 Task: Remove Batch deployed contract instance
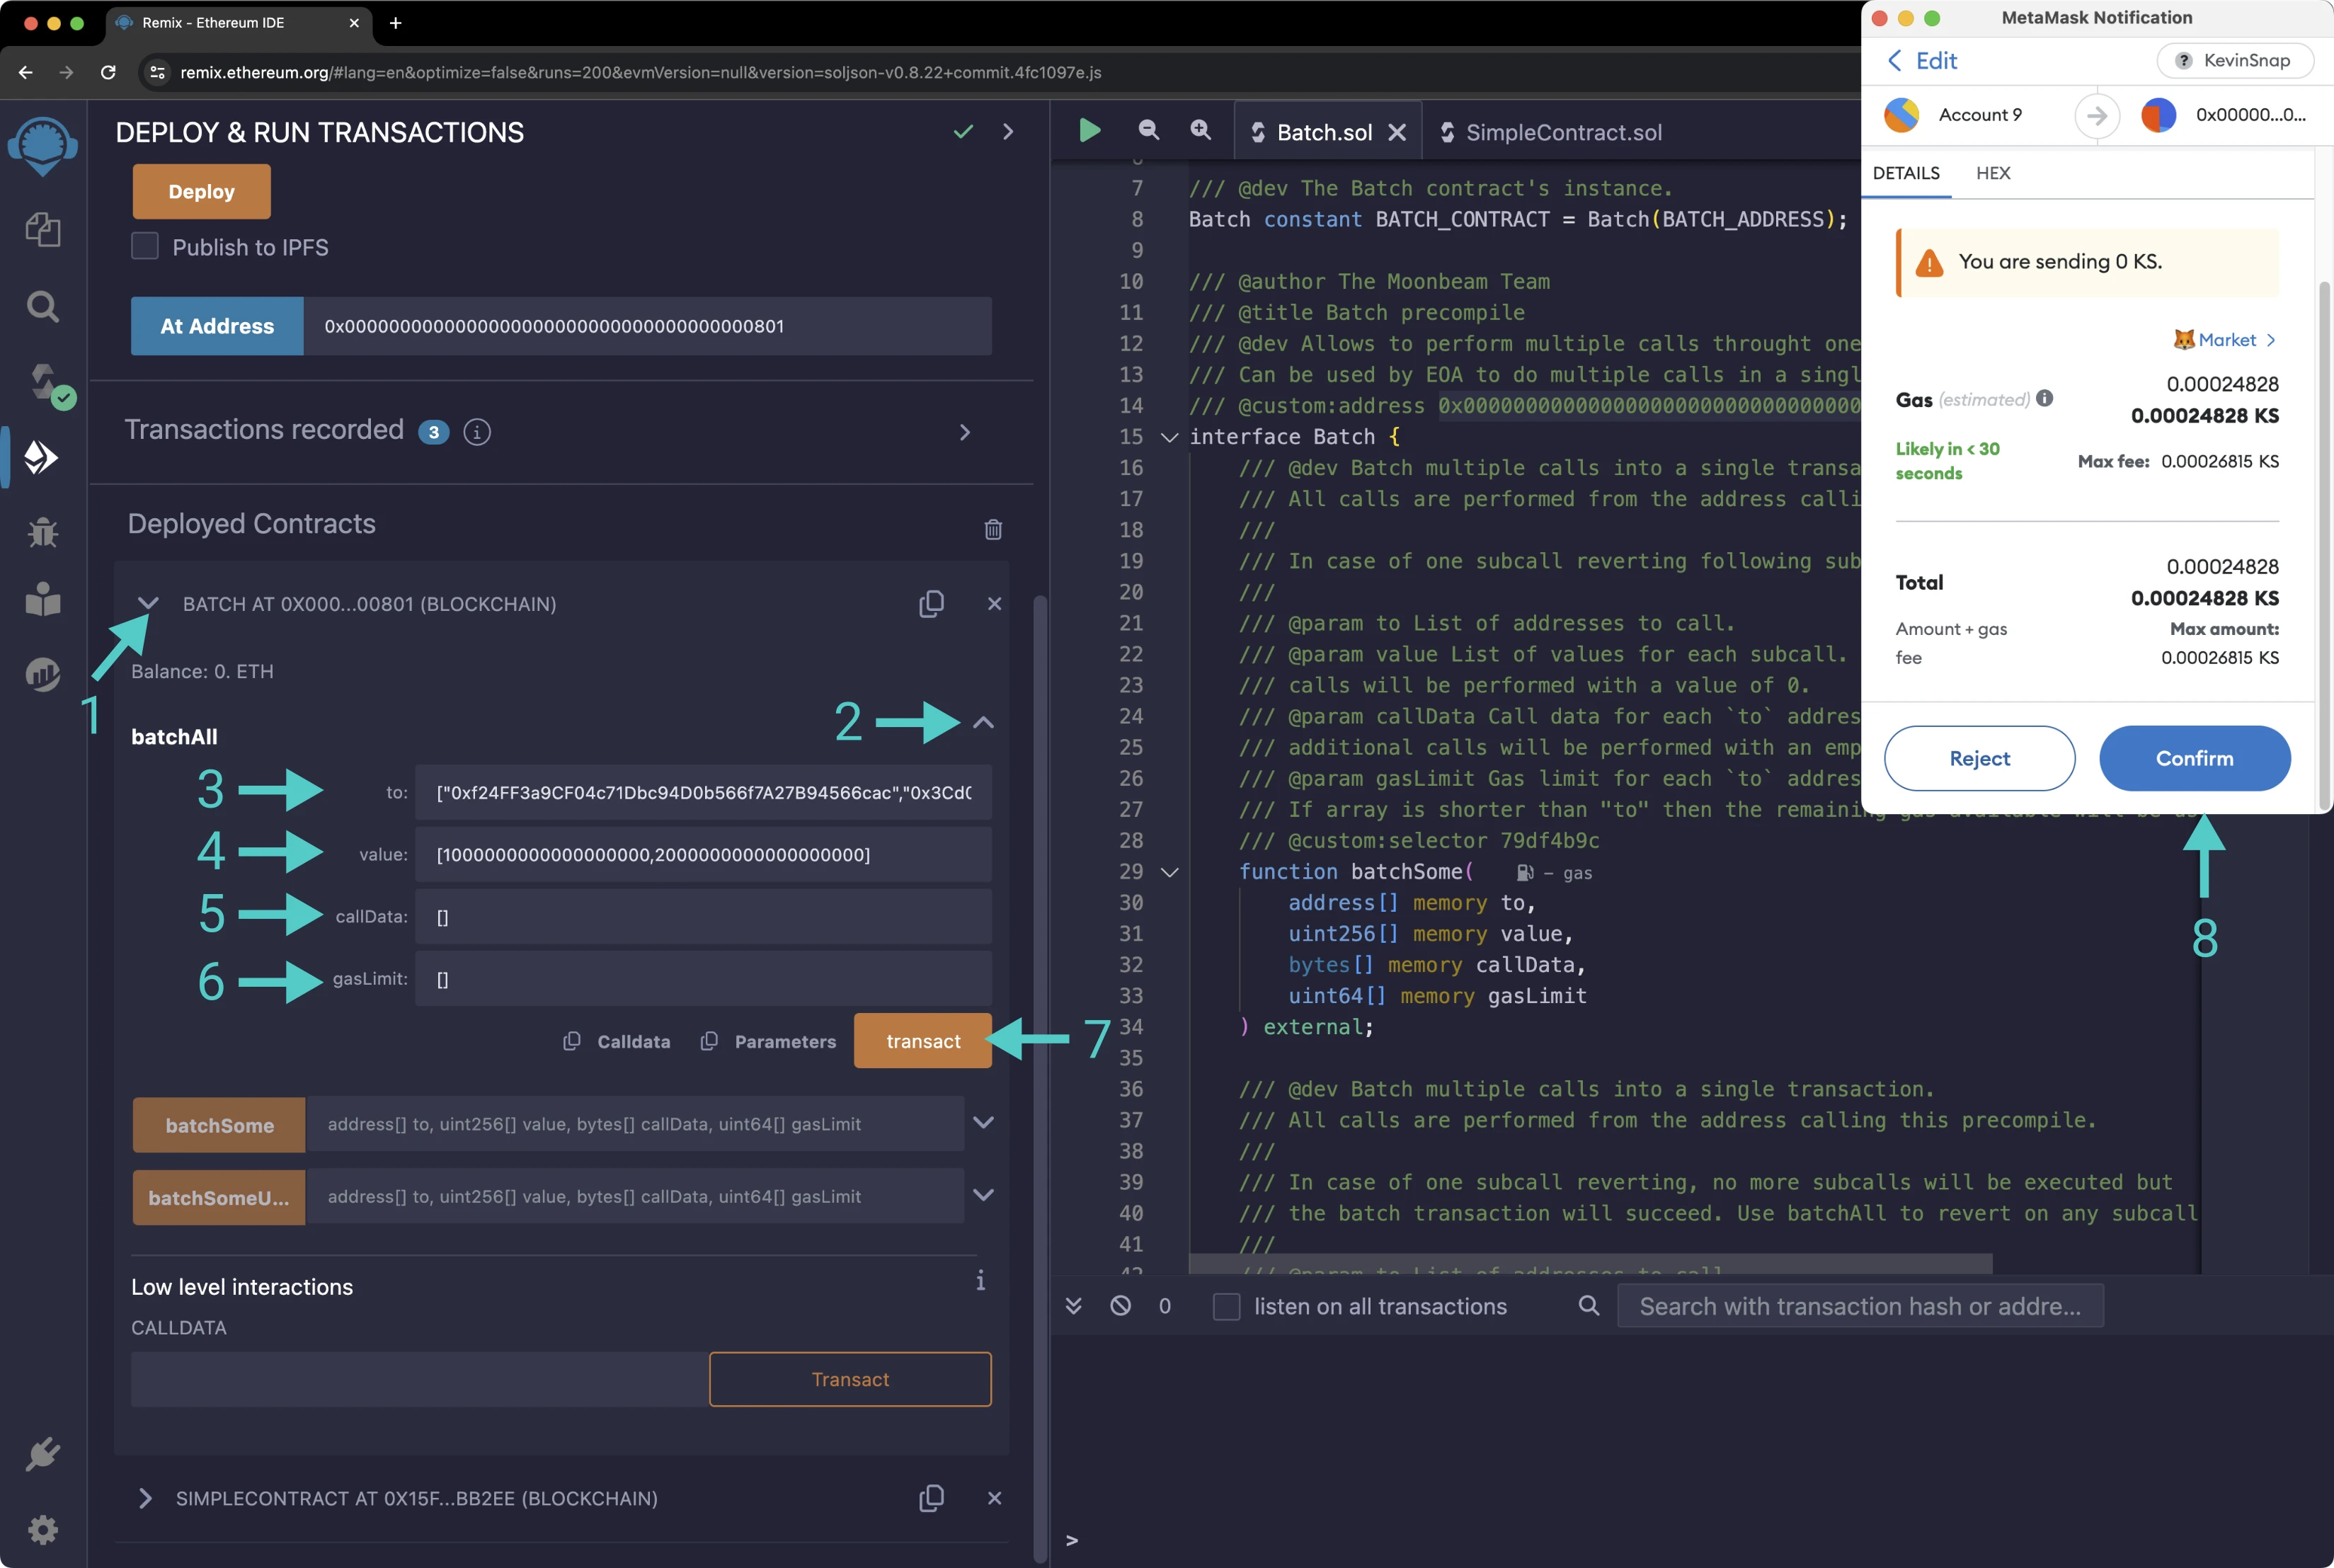(x=994, y=604)
